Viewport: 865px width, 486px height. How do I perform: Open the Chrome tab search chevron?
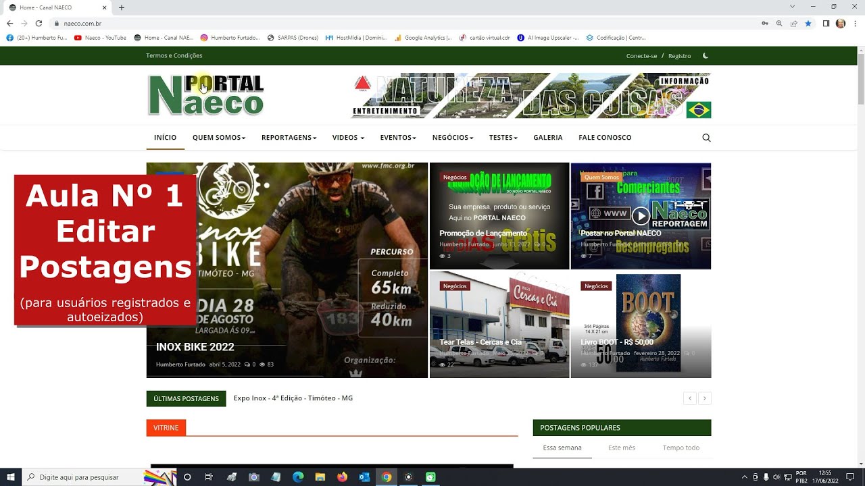point(792,6)
